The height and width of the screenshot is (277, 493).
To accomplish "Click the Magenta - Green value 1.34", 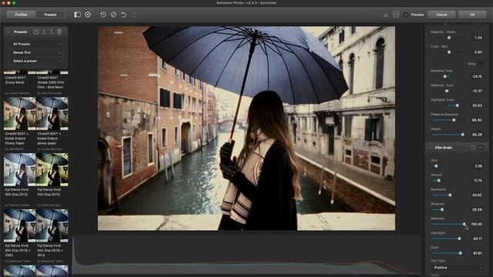I will 478,38.
